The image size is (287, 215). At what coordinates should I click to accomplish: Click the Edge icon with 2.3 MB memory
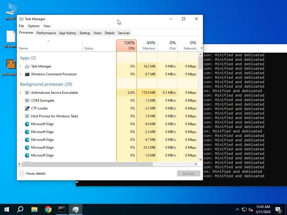[27, 132]
